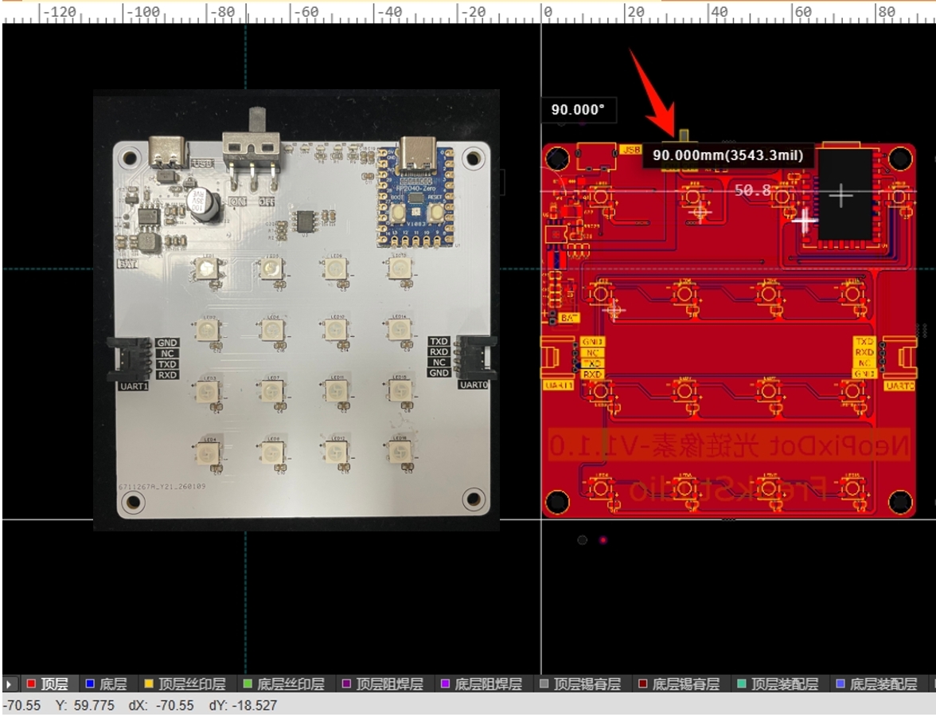Switch to the 顶层 layer tab
This screenshot has width=936, height=717.
tap(48, 684)
